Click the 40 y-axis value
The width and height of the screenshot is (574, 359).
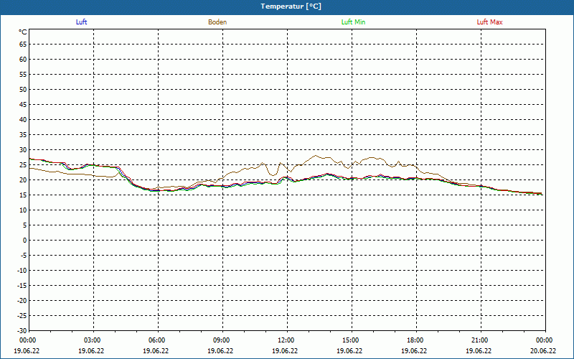[x=23, y=120]
